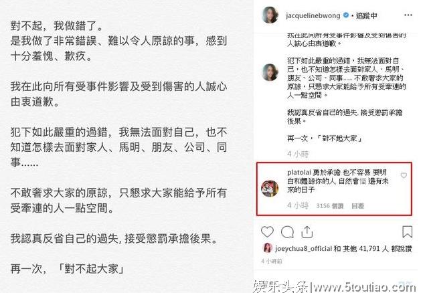Open platolai username link in comment
421x293 pixels.
[299, 173]
